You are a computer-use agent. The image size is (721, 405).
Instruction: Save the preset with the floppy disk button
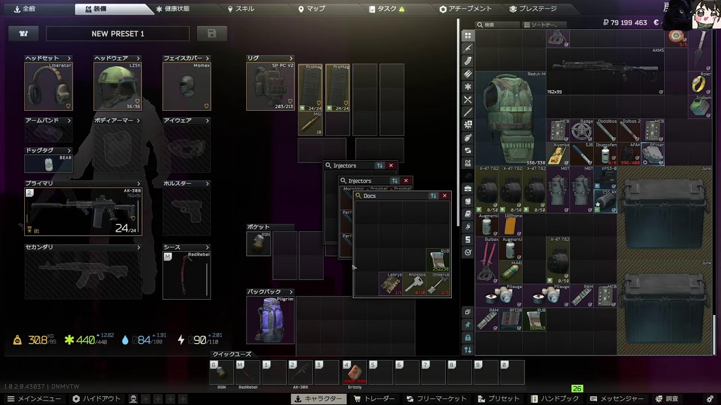tap(212, 34)
